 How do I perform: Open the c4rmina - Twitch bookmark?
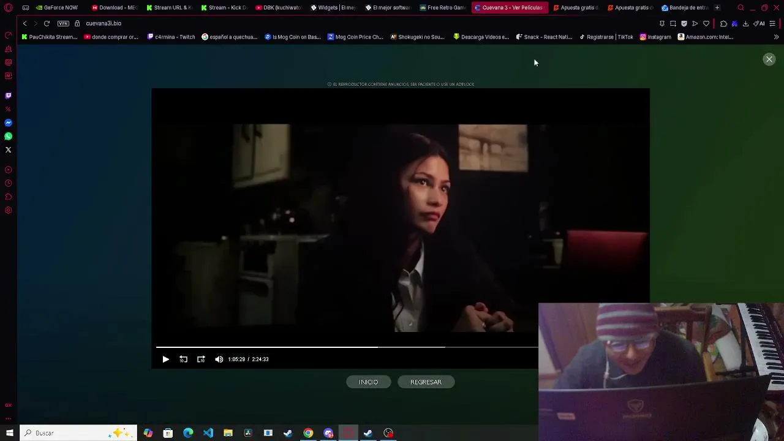coord(171,37)
